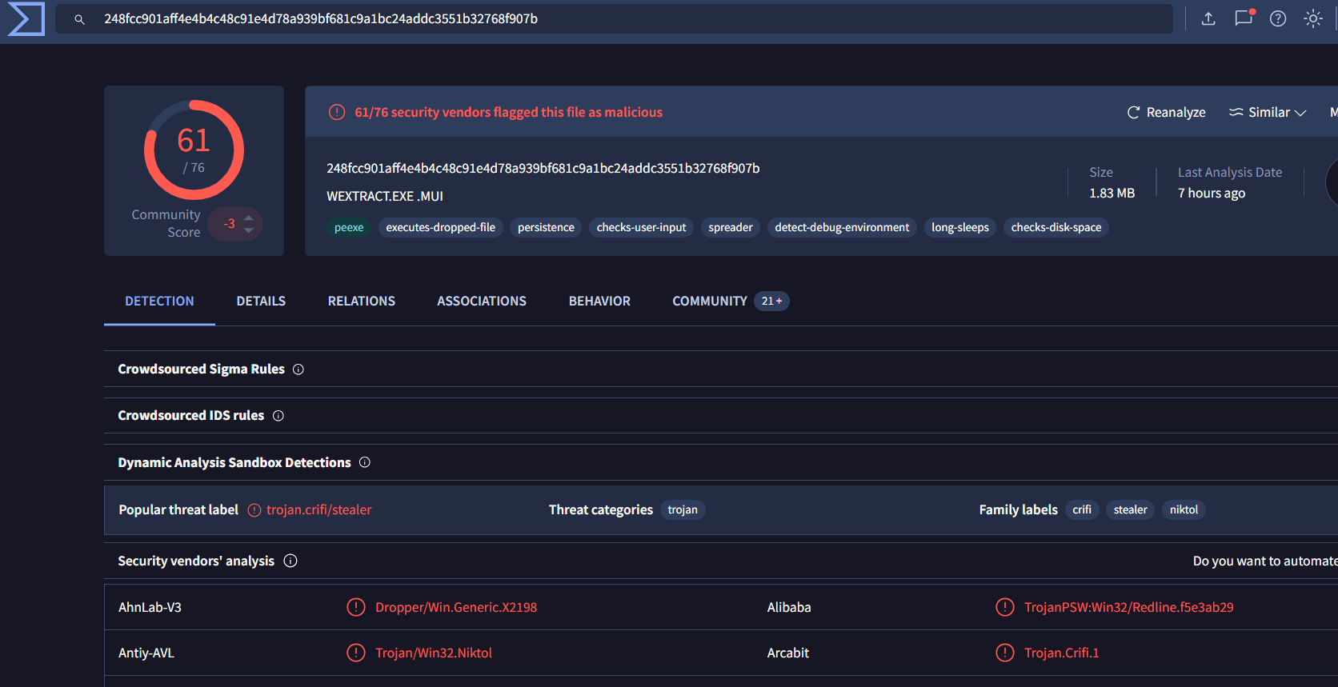Open the RELATIONS tab

362,301
